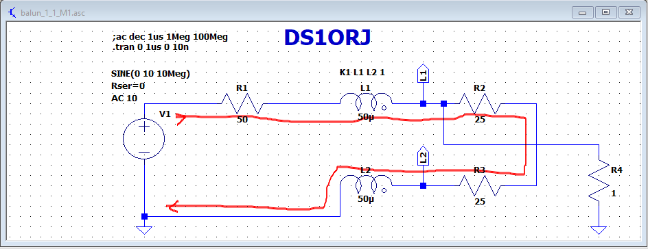648x249 pixels.
Task: Select resistor R2 symbol
Action: click(x=480, y=104)
